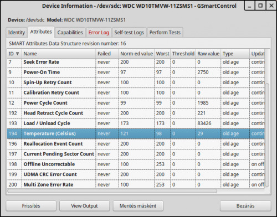Select the Load / Unload Cycle row
Screen dimensions: 277x217
[x=136, y=123]
